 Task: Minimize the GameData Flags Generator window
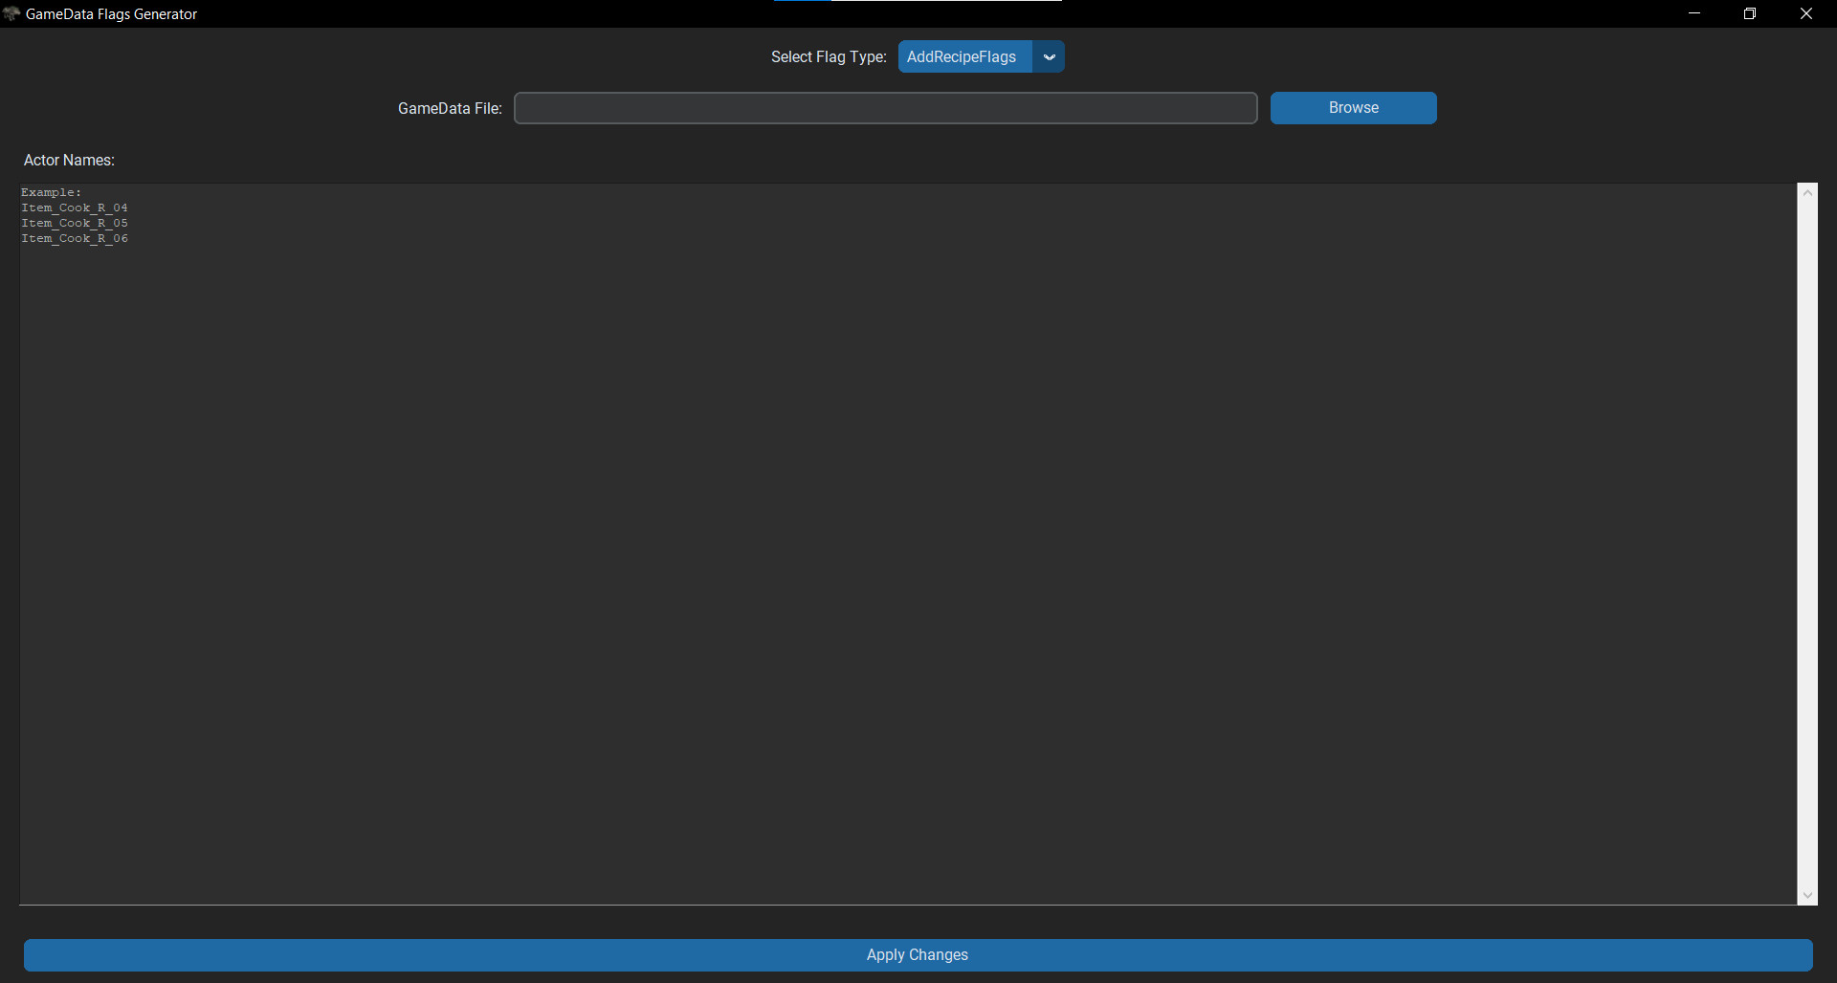1694,13
